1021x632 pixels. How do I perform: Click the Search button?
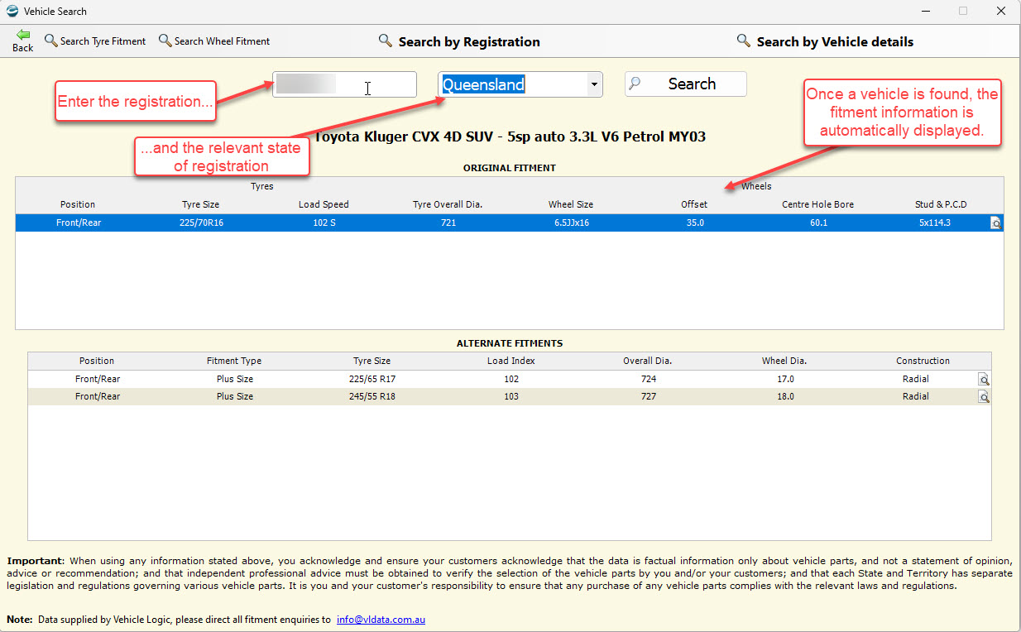686,84
